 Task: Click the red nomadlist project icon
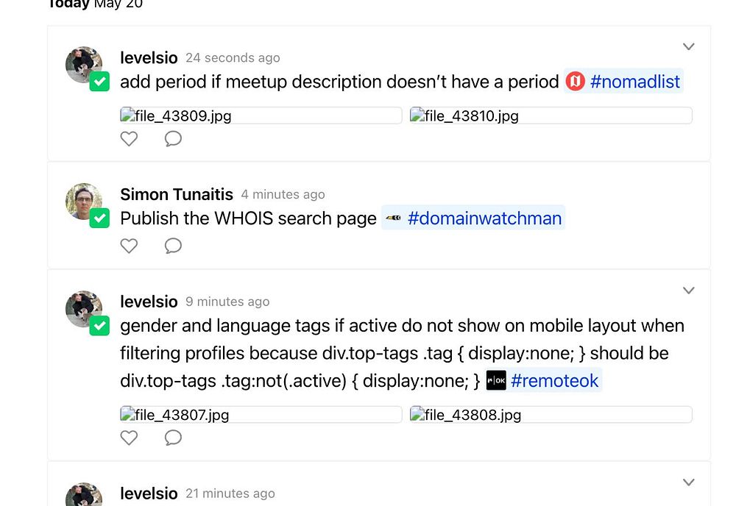coord(575,81)
